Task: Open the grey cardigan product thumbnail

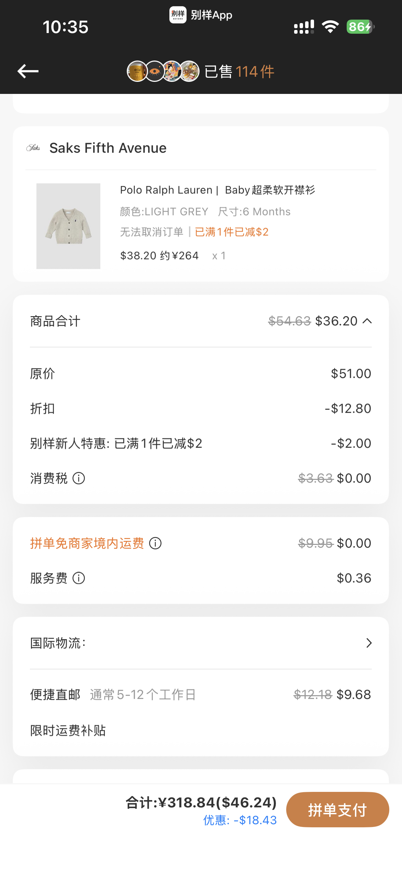Action: click(x=68, y=226)
